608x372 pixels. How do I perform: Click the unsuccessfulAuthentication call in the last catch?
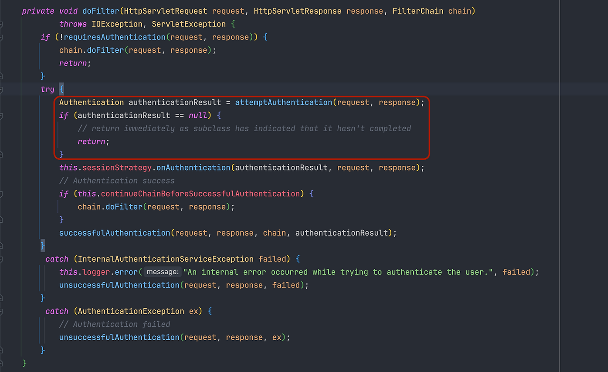[x=119, y=337]
